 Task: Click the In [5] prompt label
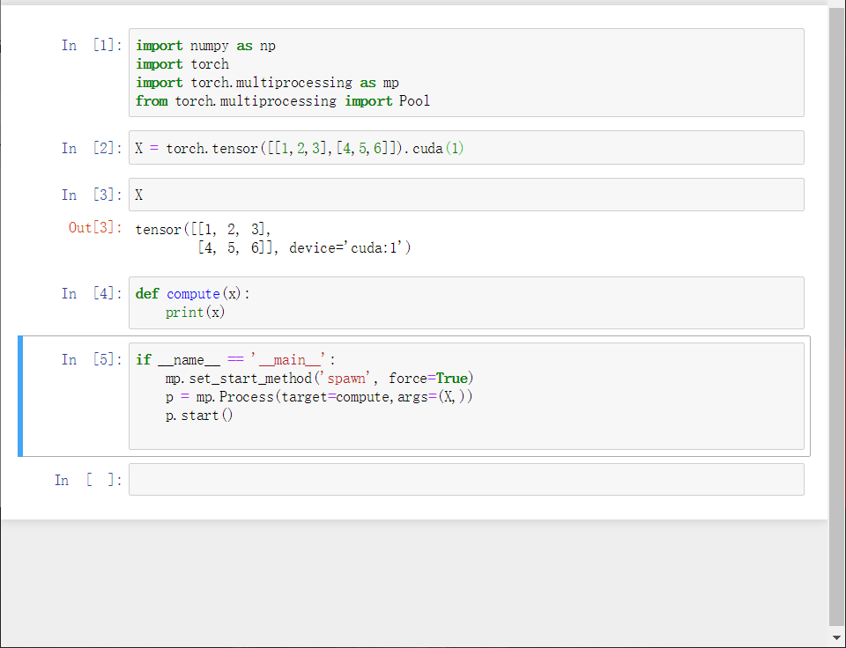[x=92, y=359]
